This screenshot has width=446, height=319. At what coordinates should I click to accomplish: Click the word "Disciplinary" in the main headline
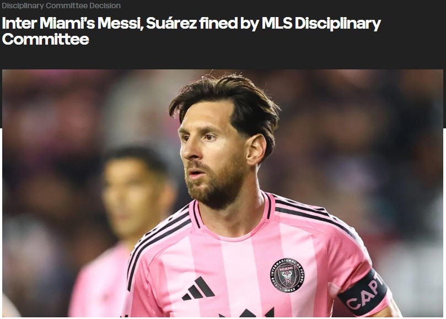point(337,24)
